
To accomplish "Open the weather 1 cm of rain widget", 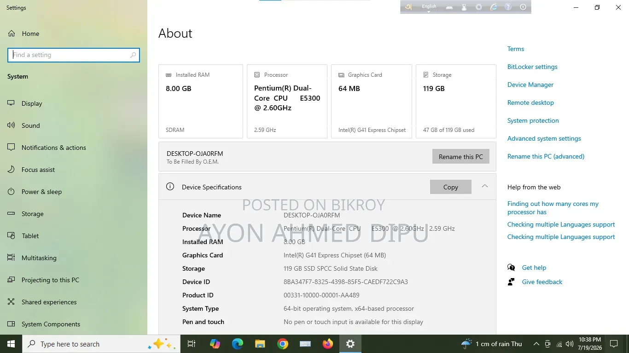I will pyautogui.click(x=491, y=344).
